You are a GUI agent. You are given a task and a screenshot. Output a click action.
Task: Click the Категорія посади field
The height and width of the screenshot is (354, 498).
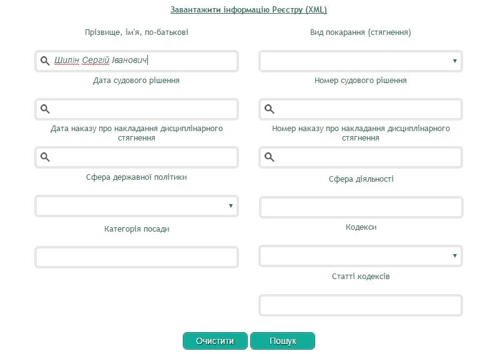[x=136, y=257]
